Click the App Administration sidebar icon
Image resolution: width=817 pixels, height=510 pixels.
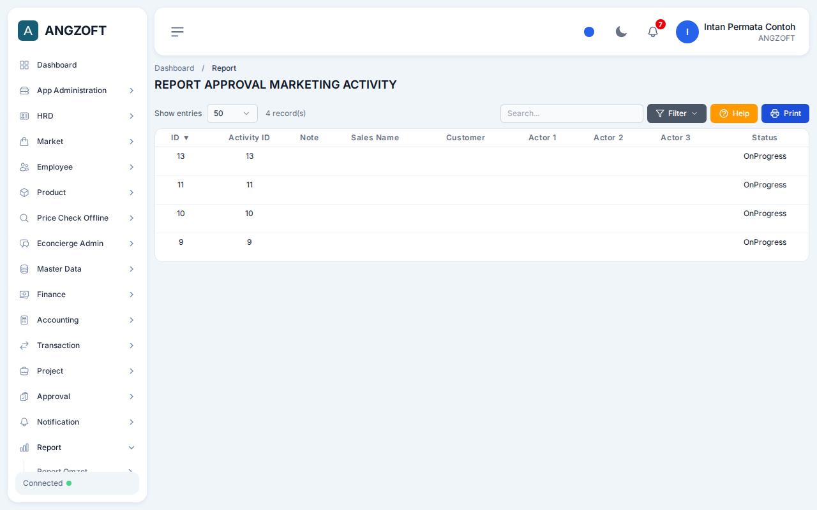24,91
